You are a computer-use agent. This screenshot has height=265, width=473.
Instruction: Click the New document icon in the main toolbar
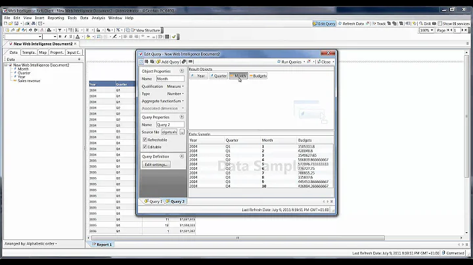[5, 24]
